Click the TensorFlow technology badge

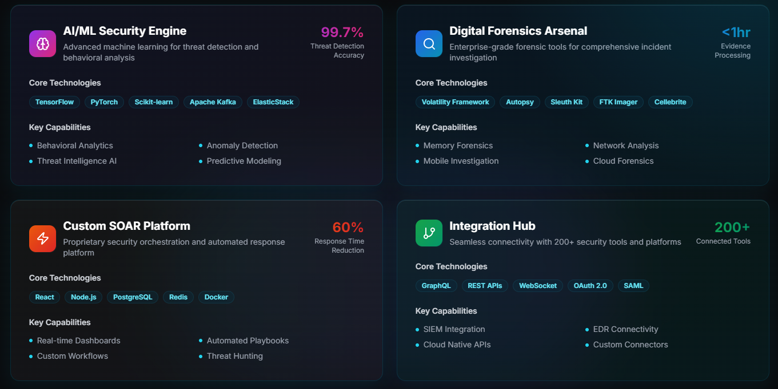[54, 102]
